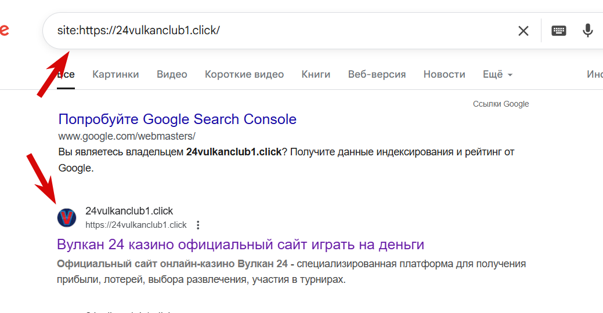Click the 24vulkanclub1.click site favicon
Viewport: 603px width, 313px height.
[67, 218]
